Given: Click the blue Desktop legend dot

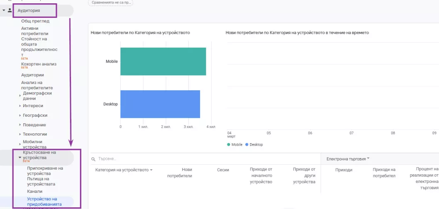Looking at the screenshot, I should pos(246,145).
